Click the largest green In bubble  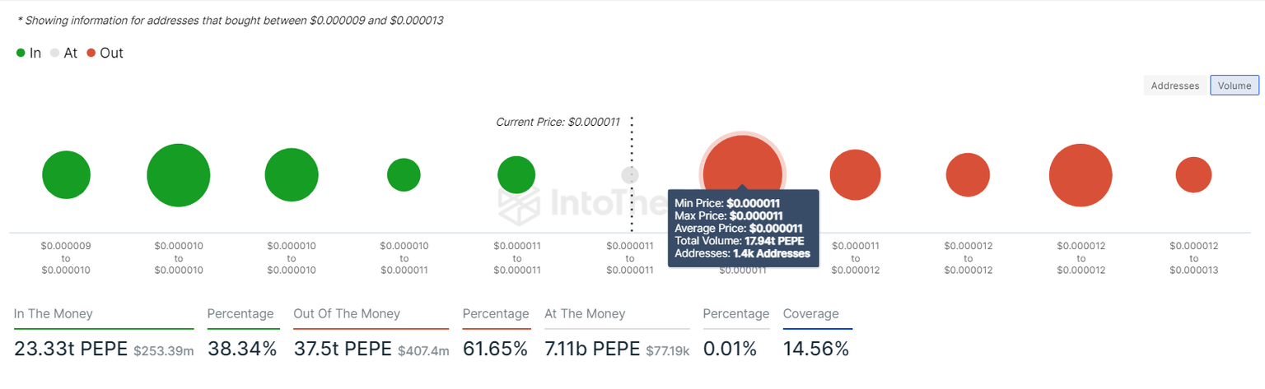click(179, 175)
